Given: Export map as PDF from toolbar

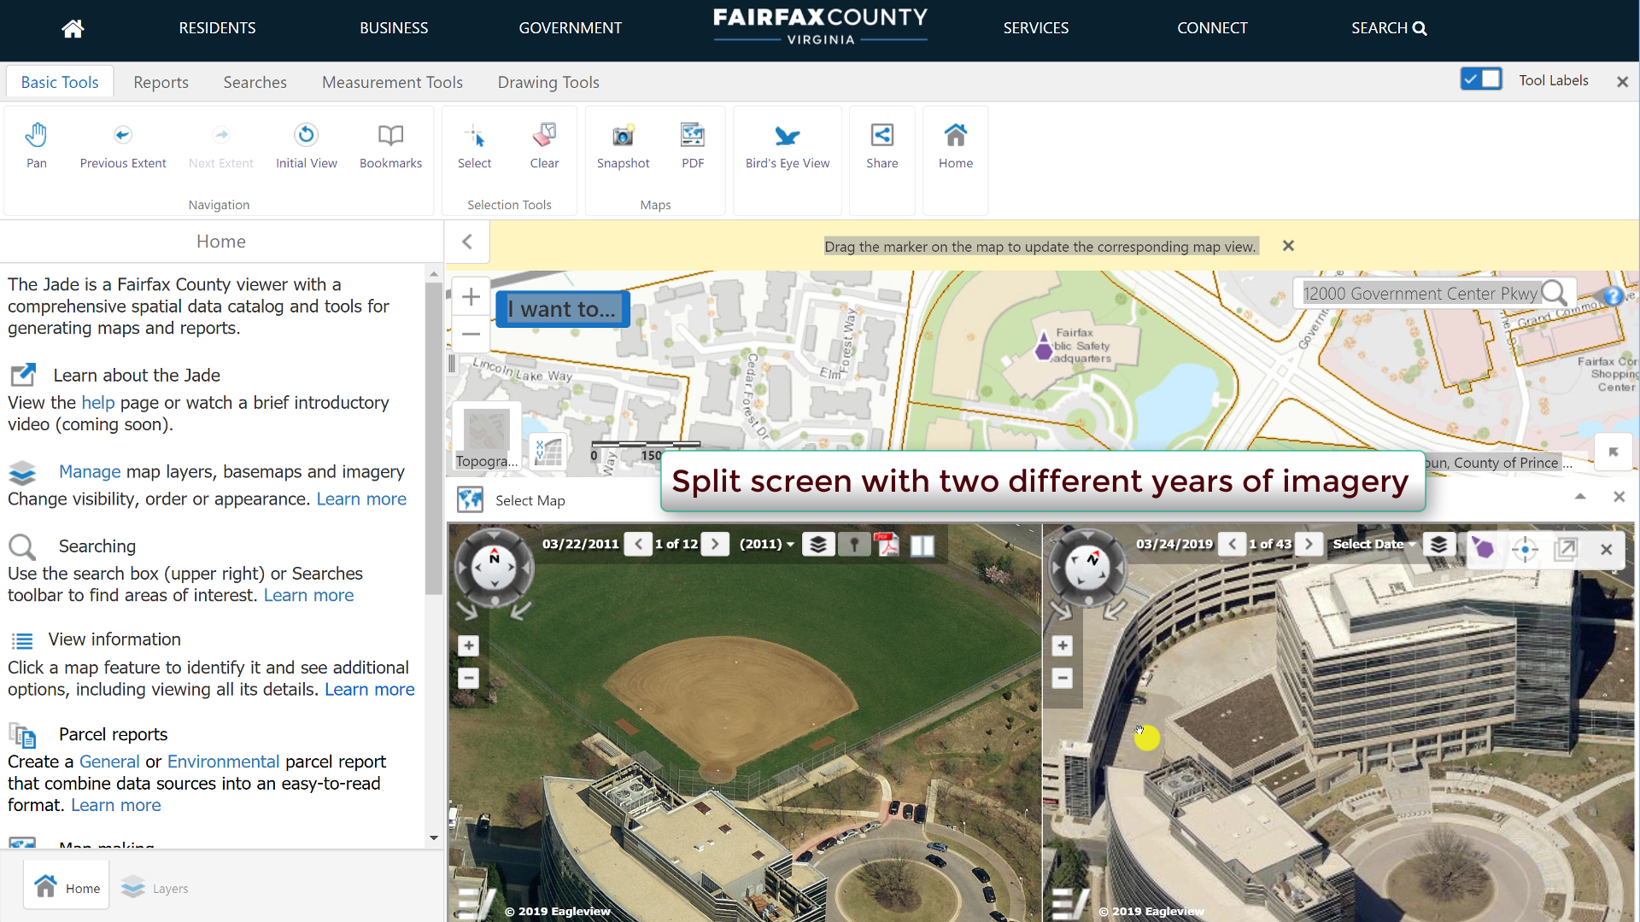Looking at the screenshot, I should tap(693, 146).
